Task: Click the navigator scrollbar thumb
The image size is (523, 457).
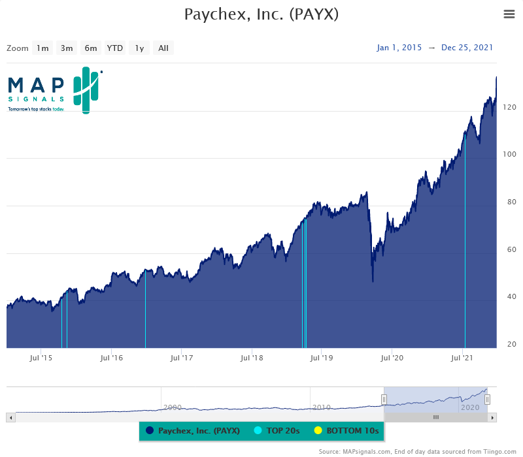Action: click(436, 417)
